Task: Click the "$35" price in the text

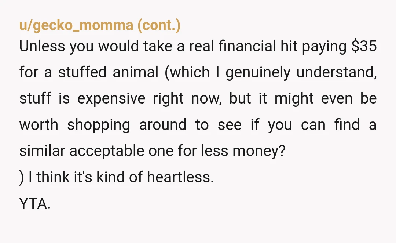Action: click(x=364, y=46)
